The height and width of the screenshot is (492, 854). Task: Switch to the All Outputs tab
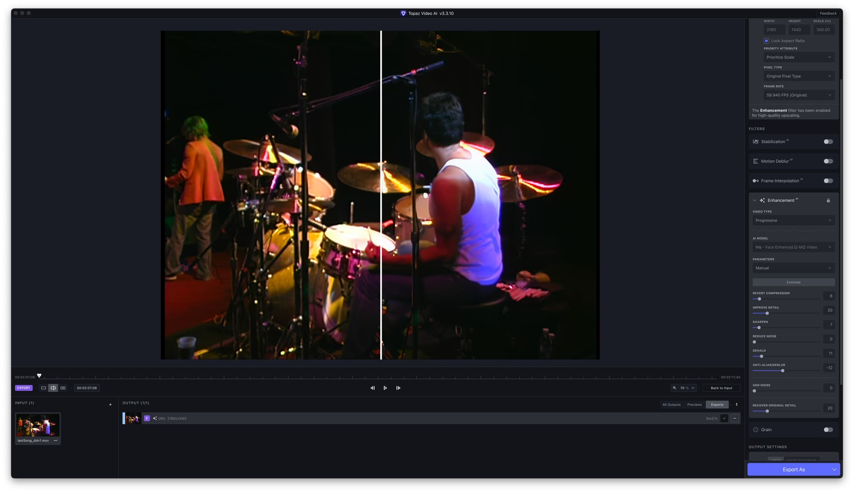(x=672, y=405)
